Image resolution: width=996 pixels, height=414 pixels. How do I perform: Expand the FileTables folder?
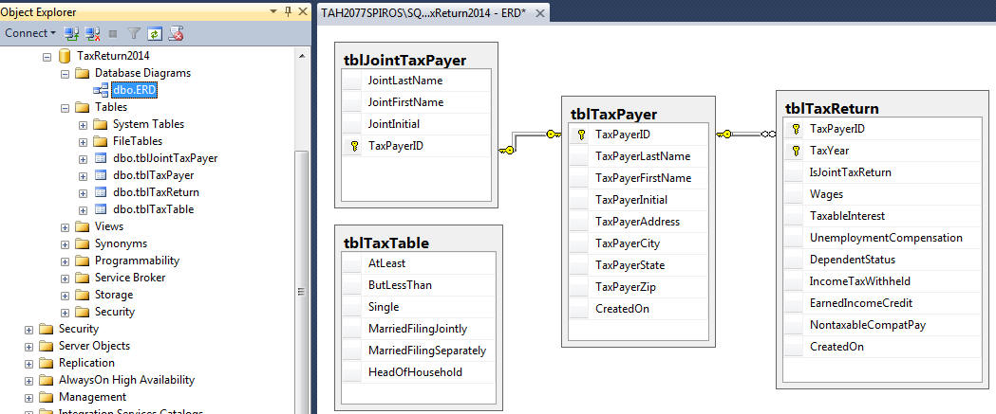pos(83,142)
